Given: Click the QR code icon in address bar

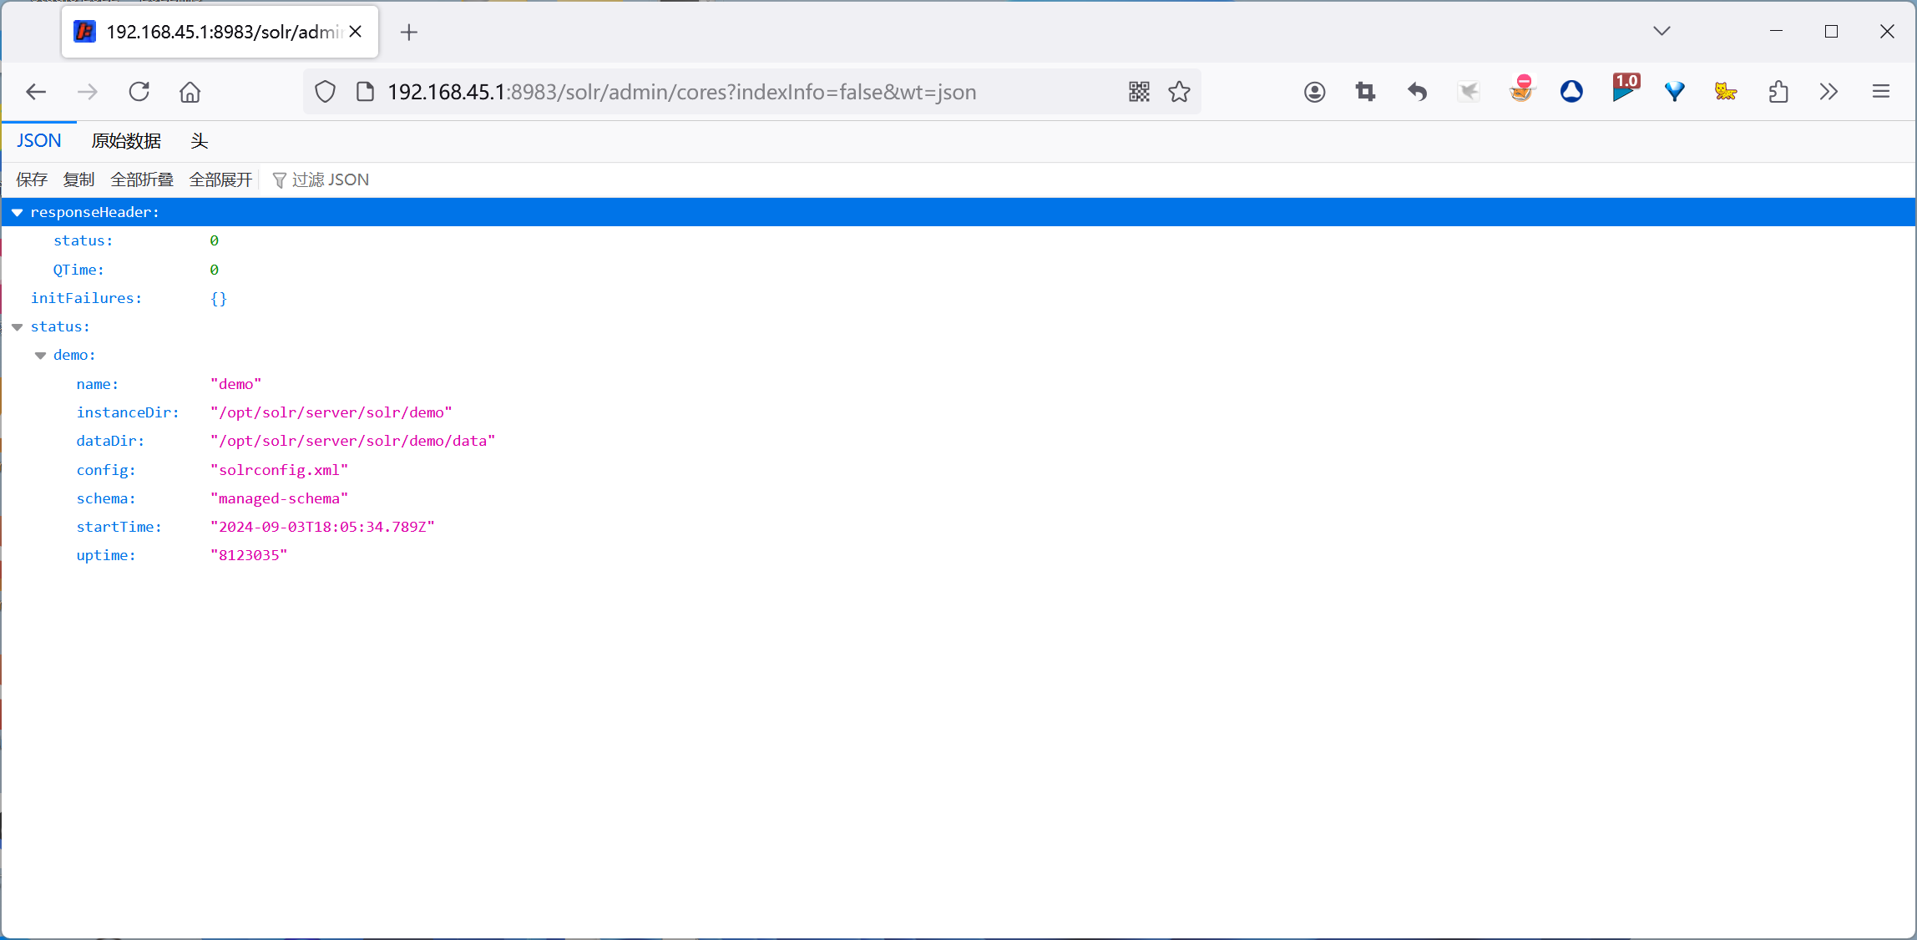Looking at the screenshot, I should coord(1139,92).
